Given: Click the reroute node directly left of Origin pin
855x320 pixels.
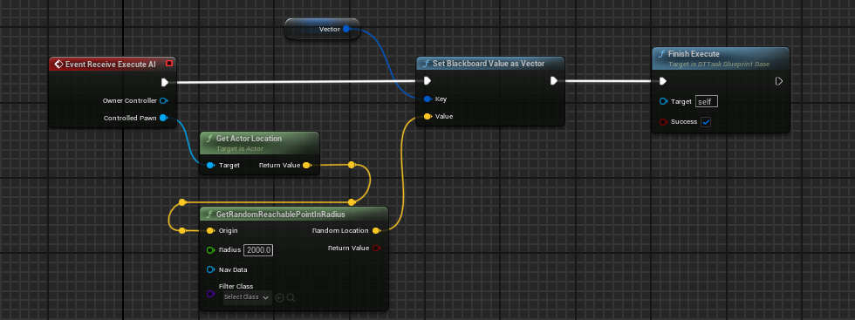Looking at the screenshot, I should click(182, 230).
